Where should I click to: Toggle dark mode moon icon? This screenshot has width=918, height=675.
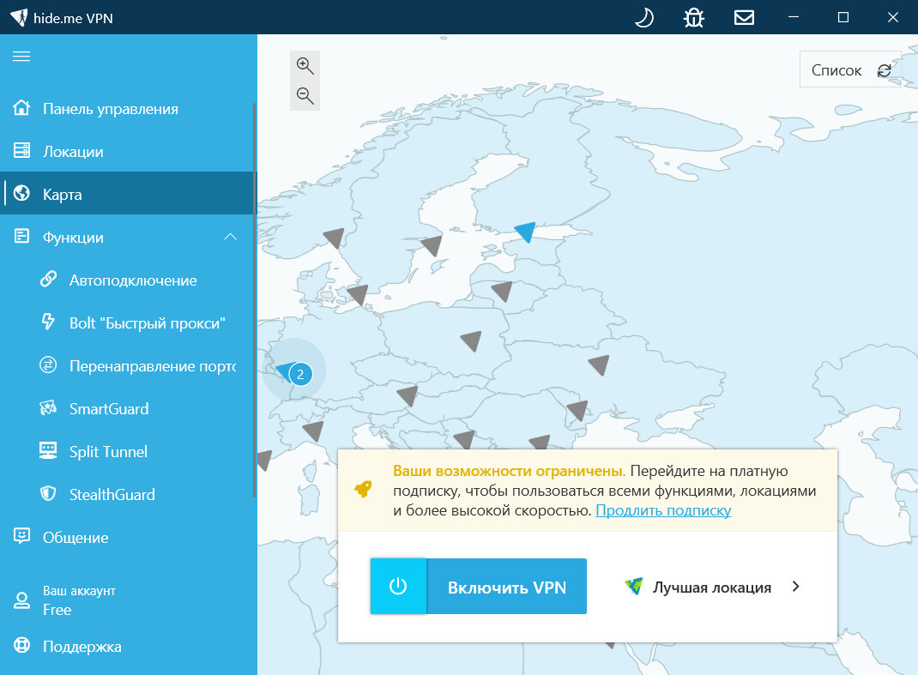click(644, 17)
